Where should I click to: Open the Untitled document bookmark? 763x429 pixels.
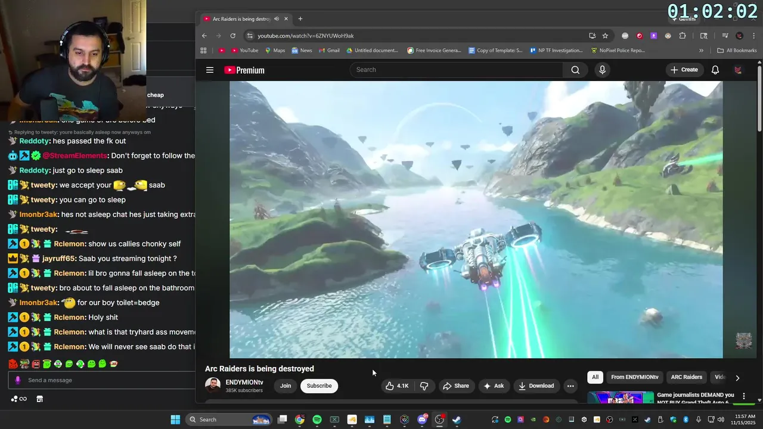(x=371, y=51)
